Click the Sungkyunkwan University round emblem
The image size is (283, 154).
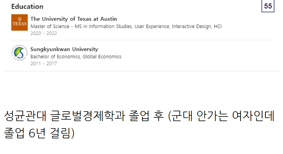(x=20, y=53)
